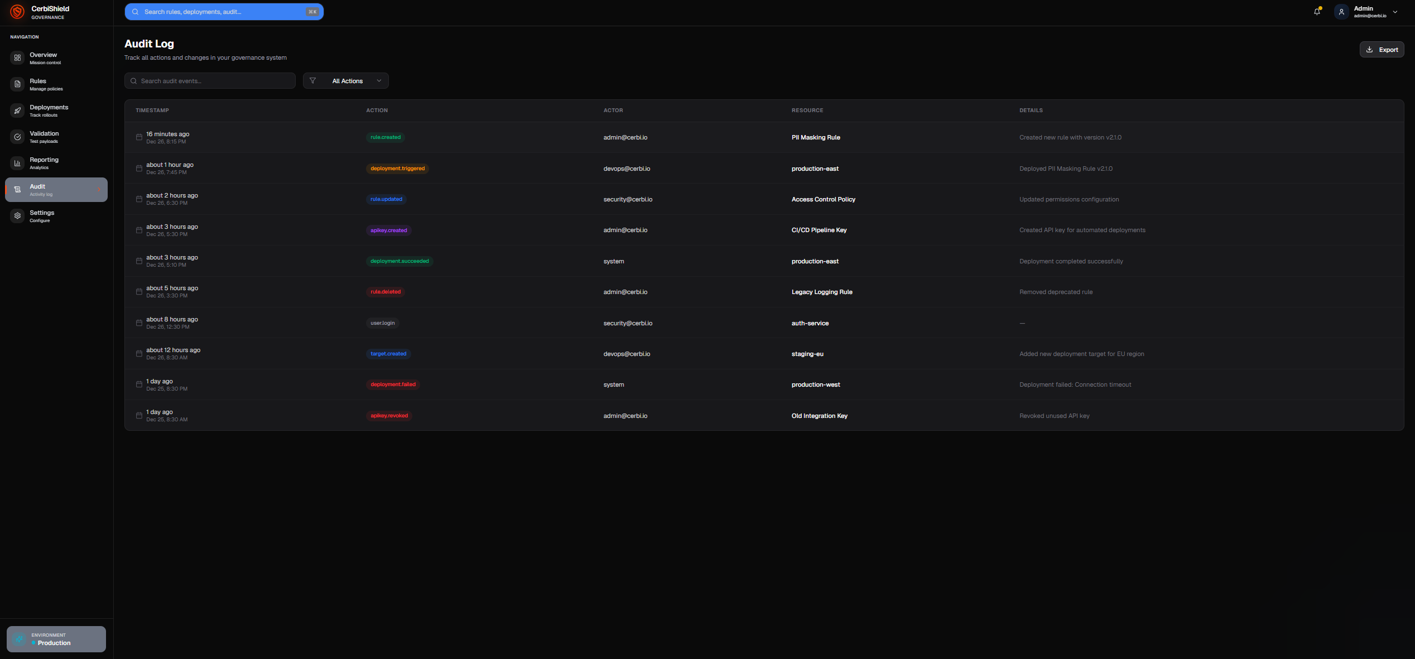Select the deployment.failed log row badge
The image size is (1415, 659).
pos(393,384)
